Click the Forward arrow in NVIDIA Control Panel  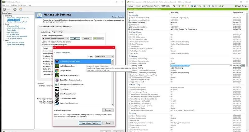[15, 9]
